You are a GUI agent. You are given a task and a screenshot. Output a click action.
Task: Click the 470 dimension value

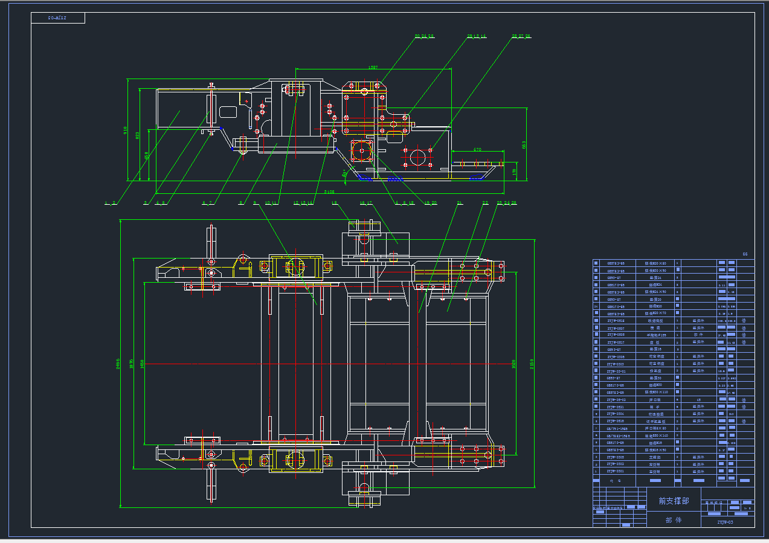[x=477, y=149]
